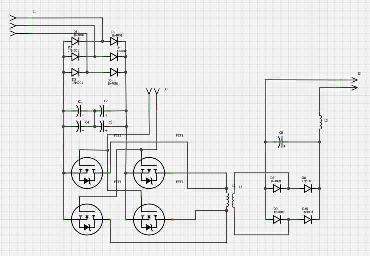This screenshot has width=370, height=256.
Task: Select the D3 diode symbol
Action: pyautogui.click(x=75, y=57)
